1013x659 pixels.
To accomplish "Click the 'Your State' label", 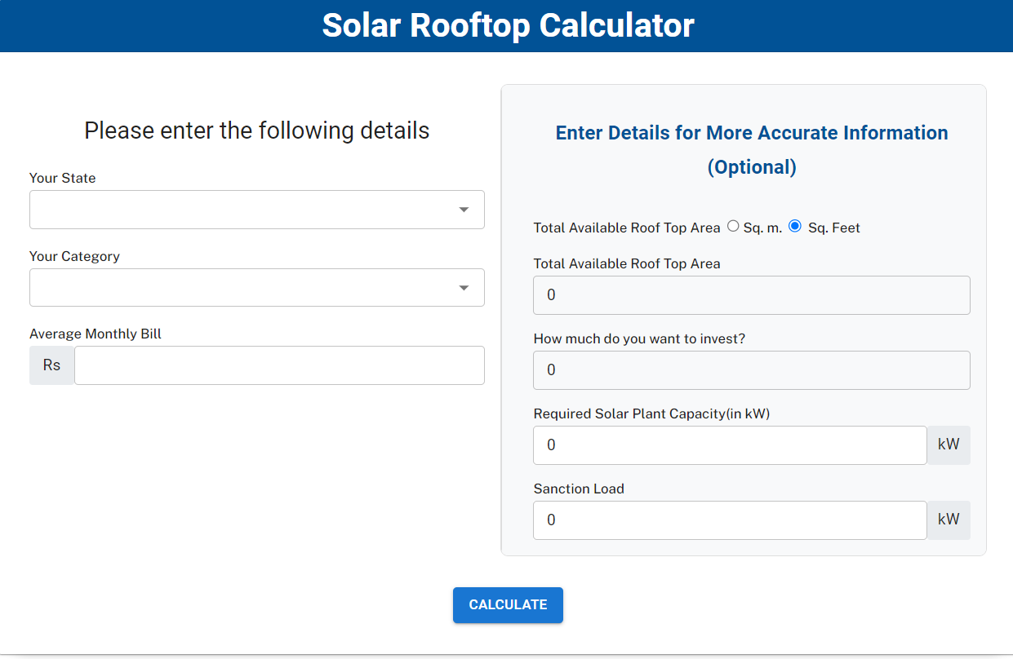I will tap(63, 178).
